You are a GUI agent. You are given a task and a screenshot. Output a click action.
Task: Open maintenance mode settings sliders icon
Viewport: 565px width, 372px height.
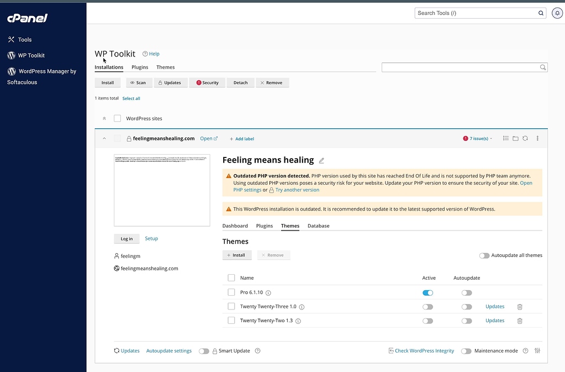(x=537, y=350)
